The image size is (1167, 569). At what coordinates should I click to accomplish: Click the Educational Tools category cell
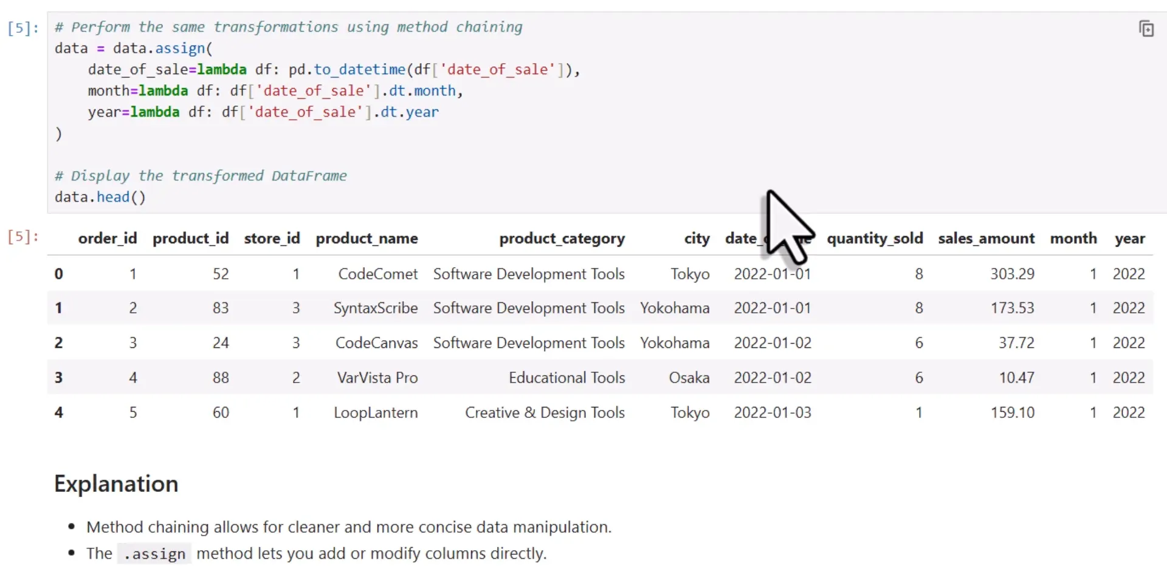566,377
